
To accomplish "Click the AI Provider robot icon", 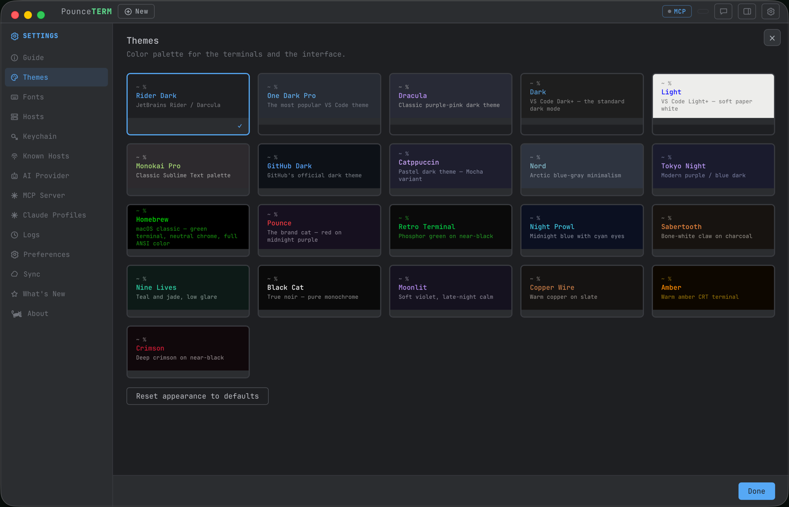I will pyautogui.click(x=14, y=176).
